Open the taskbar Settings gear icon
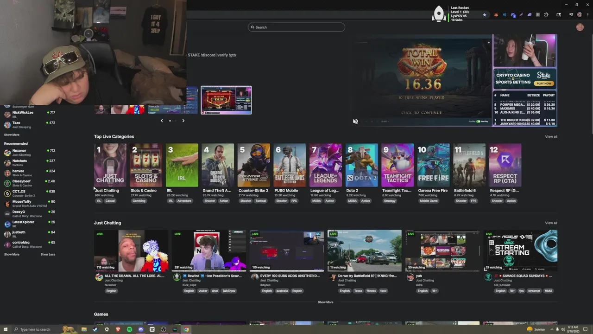593x334 pixels. click(x=107, y=329)
